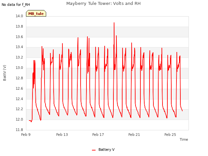
Task: Click the highest voltage peak near 13.9
Action: 114,23
